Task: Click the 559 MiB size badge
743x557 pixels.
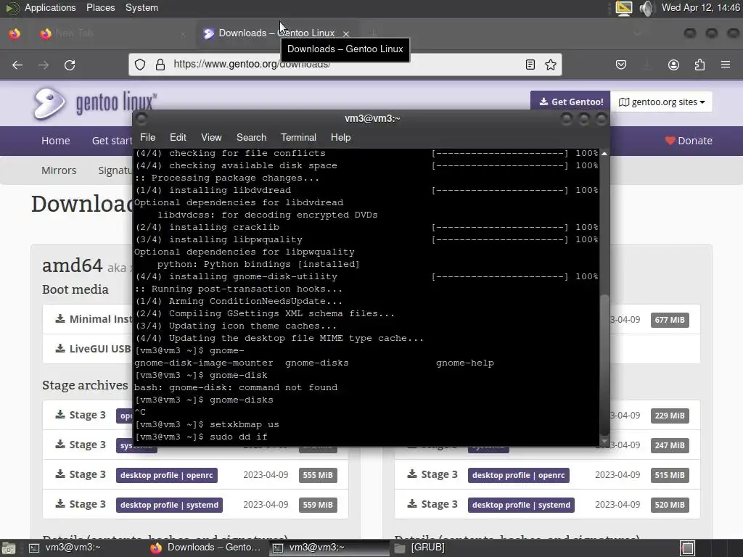Action: pyautogui.click(x=318, y=505)
